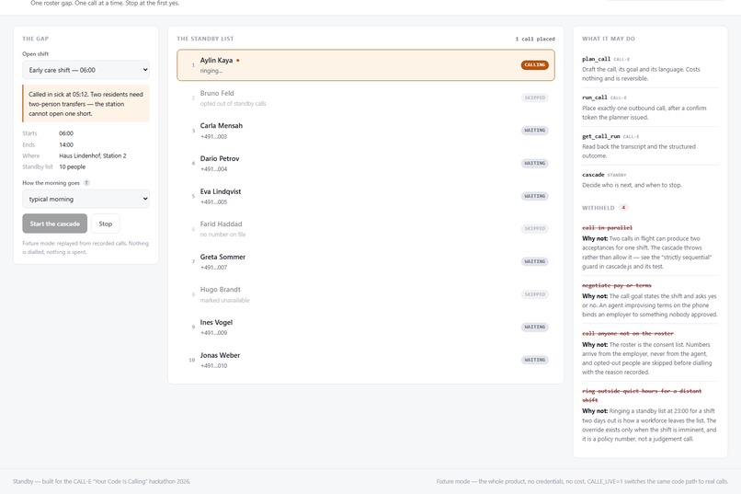Viewport: 741px width, 494px height.
Task: Select the Farid Haddad row
Action: pyautogui.click(x=366, y=229)
